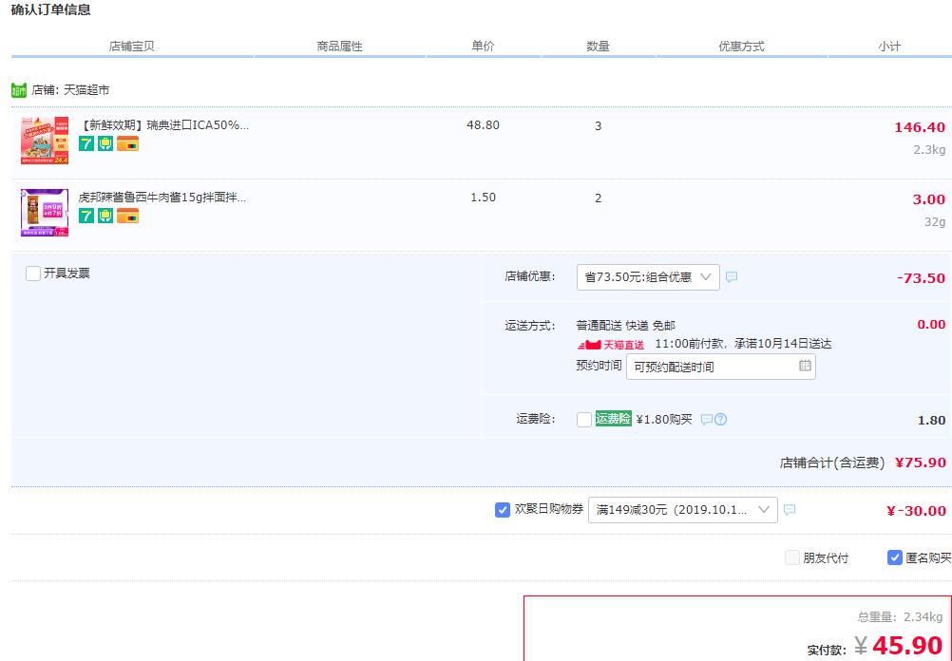Click the 3.00 subtotal amount
The image size is (952, 661).
click(x=929, y=199)
